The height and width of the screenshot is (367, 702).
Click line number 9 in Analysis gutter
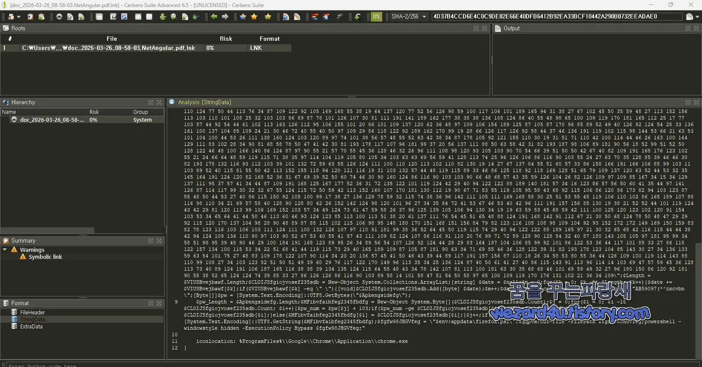tap(175, 302)
